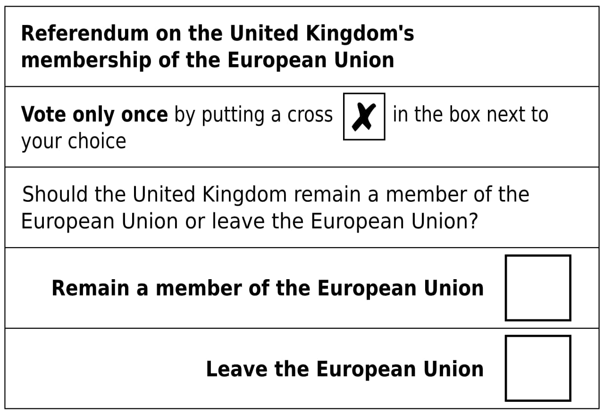Click the question line starting 'Should the United Kingdom'
The width and height of the screenshot is (604, 415).
(276, 194)
